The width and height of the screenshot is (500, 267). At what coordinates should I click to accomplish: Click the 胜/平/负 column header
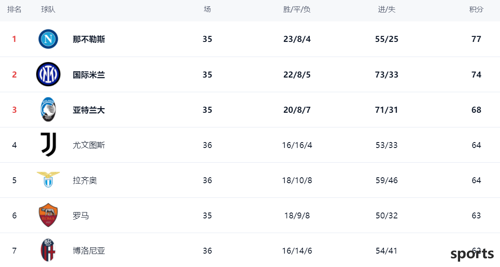tap(297, 10)
